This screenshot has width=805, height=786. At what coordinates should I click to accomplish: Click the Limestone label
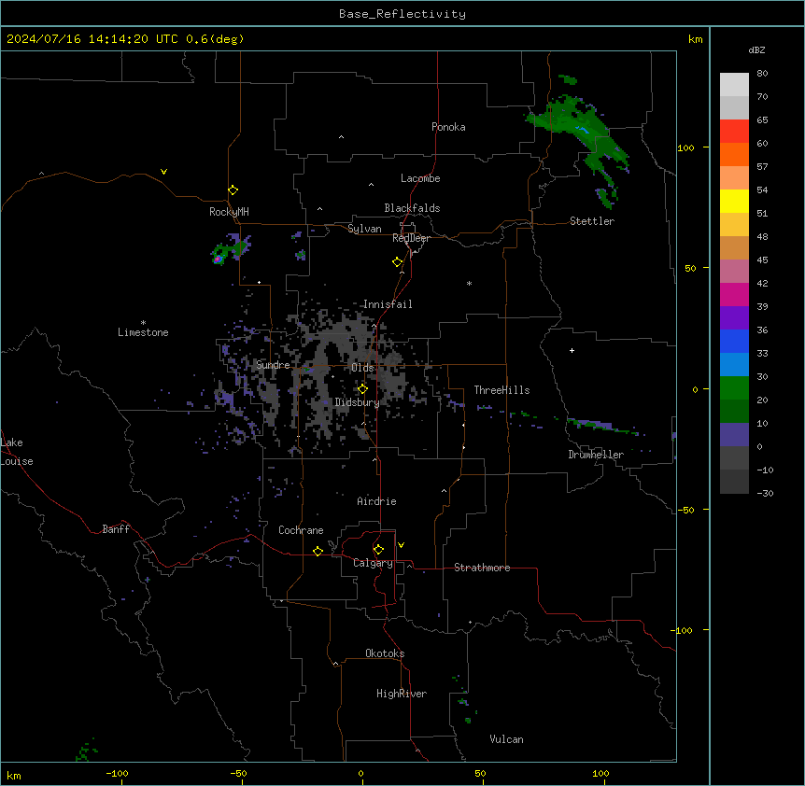143,332
